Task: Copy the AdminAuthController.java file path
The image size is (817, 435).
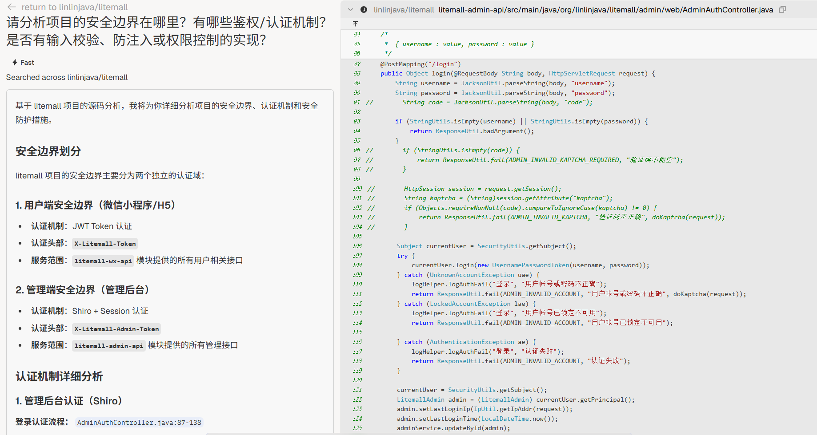Action: coord(783,10)
